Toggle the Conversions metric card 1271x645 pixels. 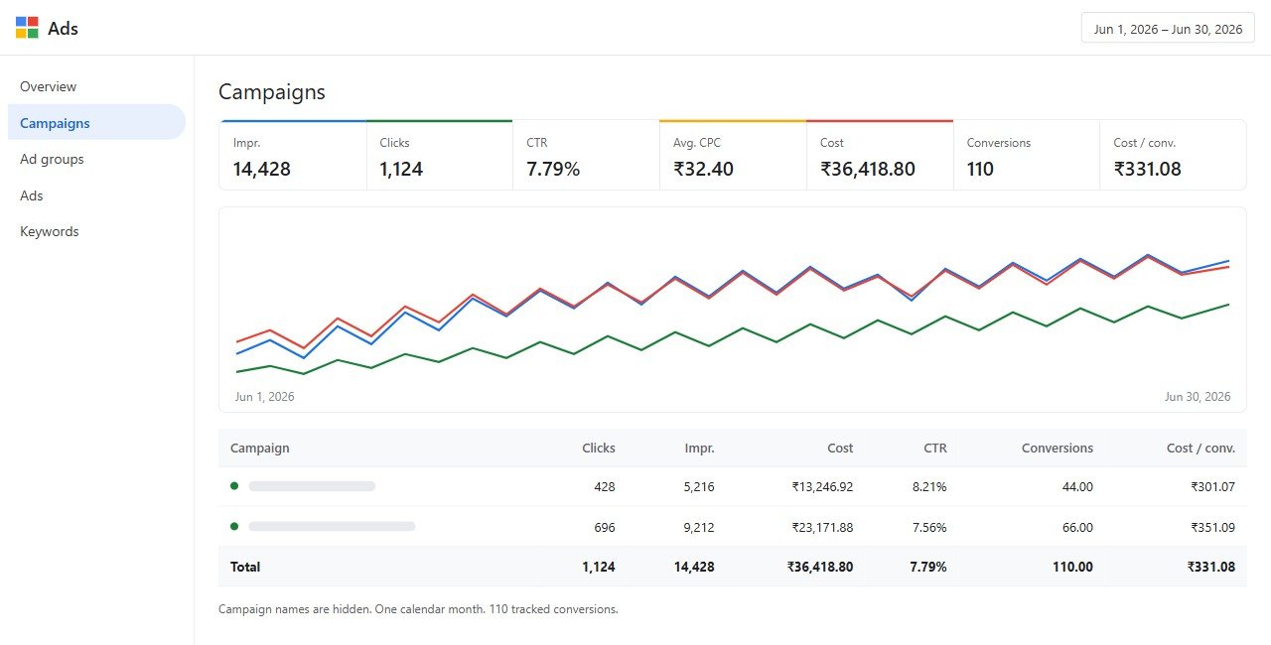coord(1027,155)
